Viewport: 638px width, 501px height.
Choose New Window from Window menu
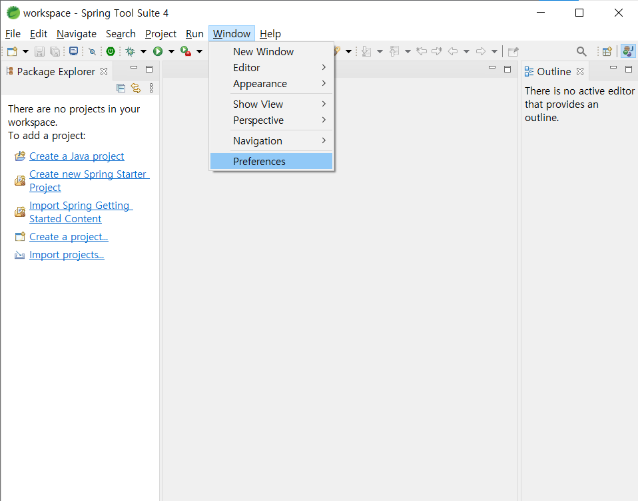(272, 52)
